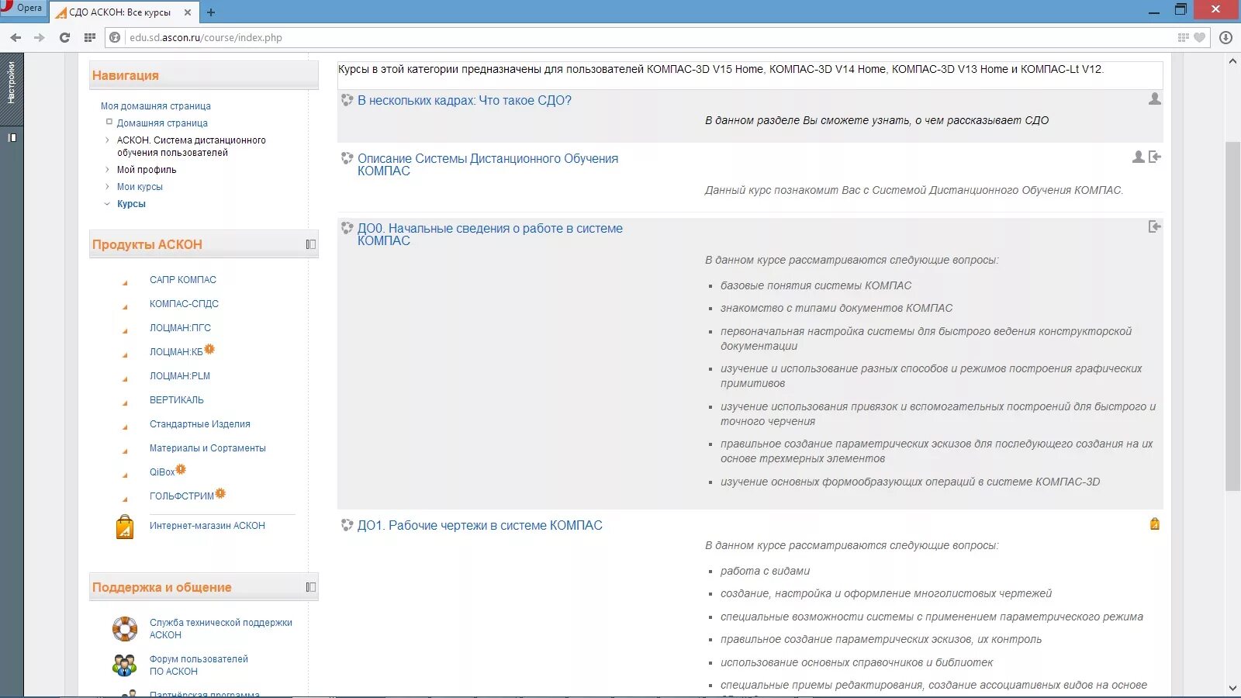
Task: Click the users forum people icon
Action: tap(125, 665)
